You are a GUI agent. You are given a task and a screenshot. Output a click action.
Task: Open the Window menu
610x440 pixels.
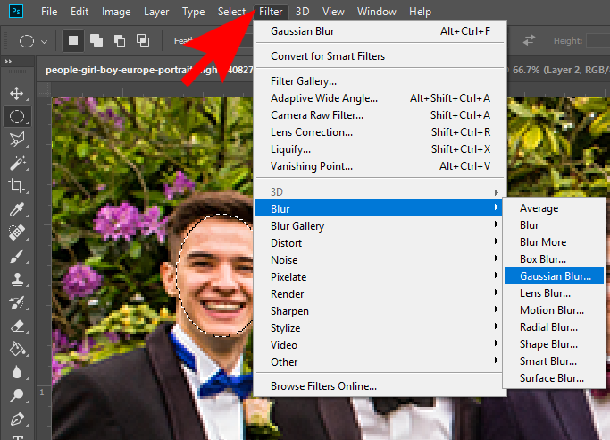(377, 12)
